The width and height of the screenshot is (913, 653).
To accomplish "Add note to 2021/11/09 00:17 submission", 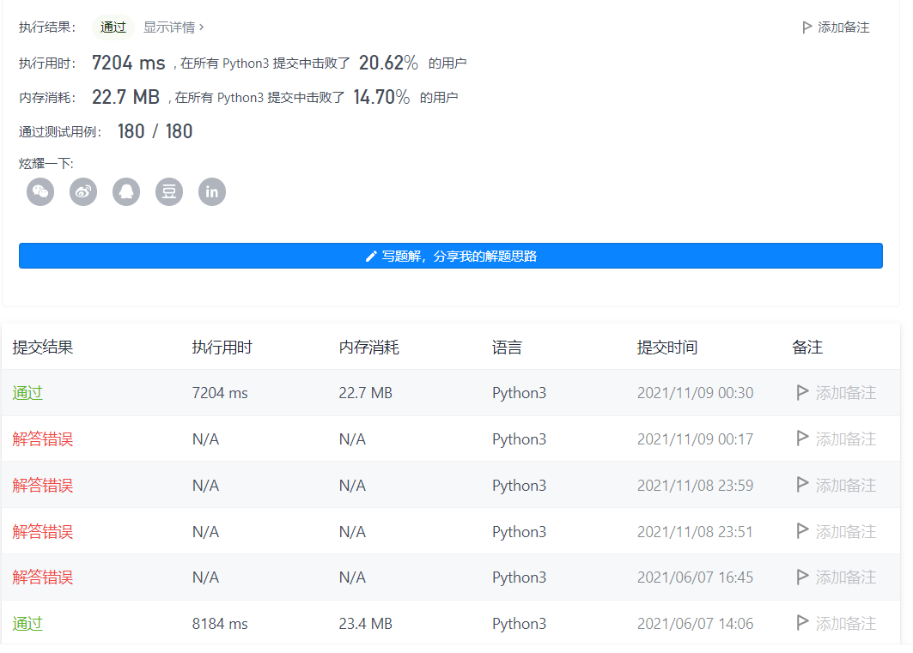I will coord(837,439).
